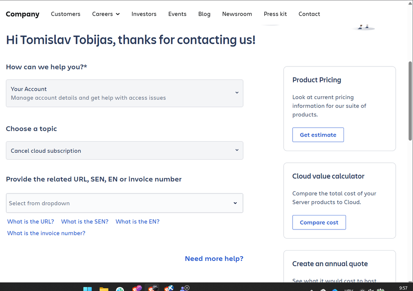Viewport: 413px width, 291px height.
Task: Follow the 'What is the URL?' link
Action: point(31,222)
